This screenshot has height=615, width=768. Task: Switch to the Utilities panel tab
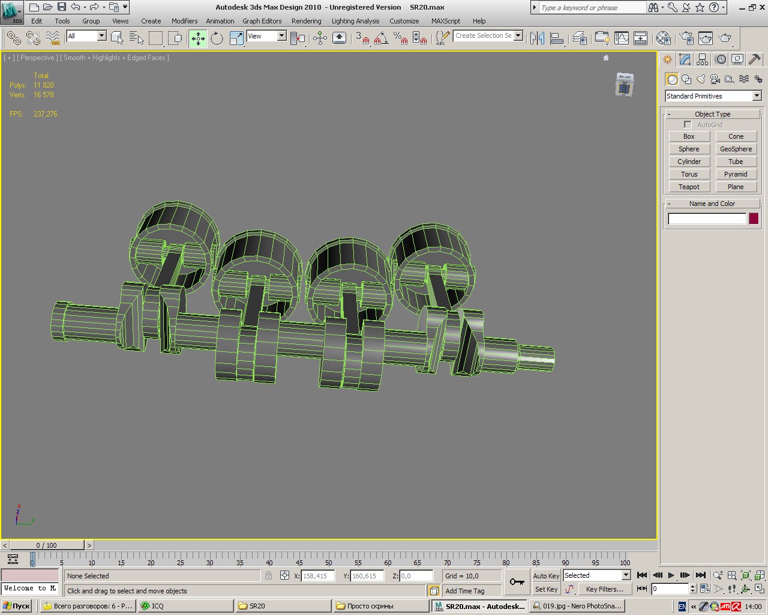755,59
